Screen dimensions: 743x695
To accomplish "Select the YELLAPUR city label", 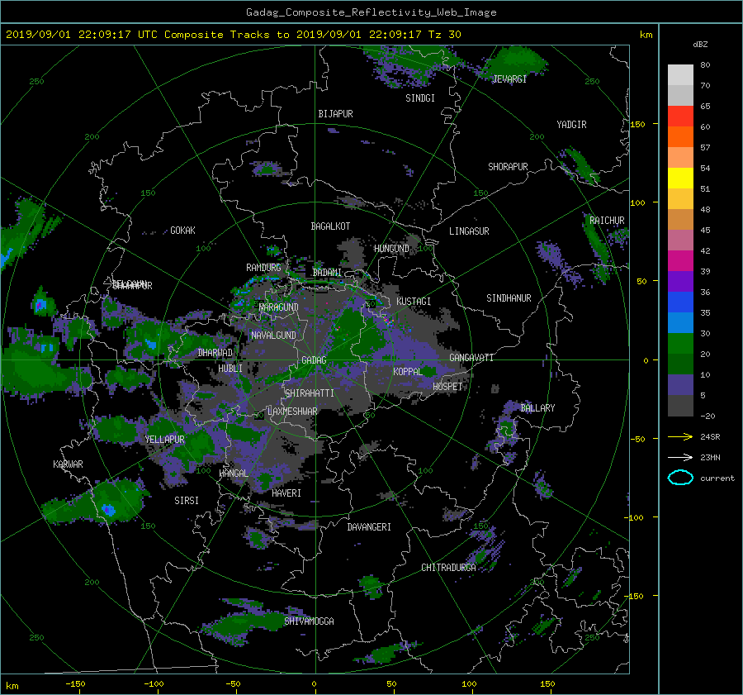I will [x=164, y=440].
